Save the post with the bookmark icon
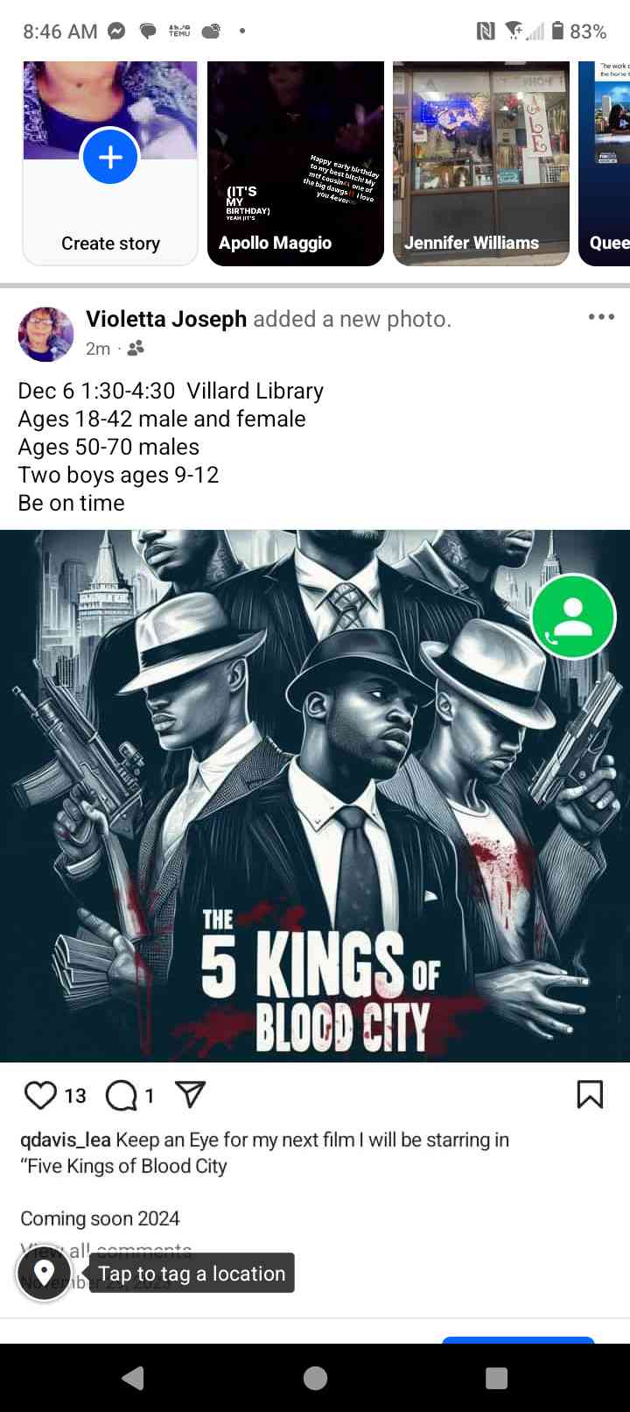Image resolution: width=630 pixels, height=1412 pixels. (590, 1094)
